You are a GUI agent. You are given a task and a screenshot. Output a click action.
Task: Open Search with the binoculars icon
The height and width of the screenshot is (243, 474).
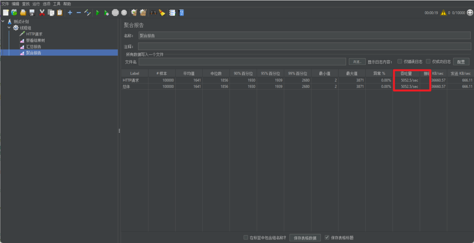click(153, 12)
